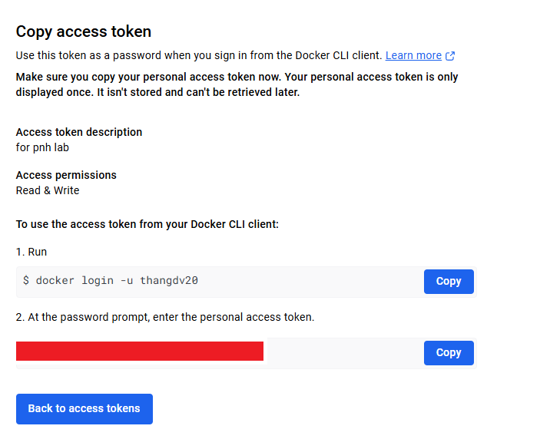Click the "for pnh lab" description text
Screen dimensions: 550x439
click(42, 147)
